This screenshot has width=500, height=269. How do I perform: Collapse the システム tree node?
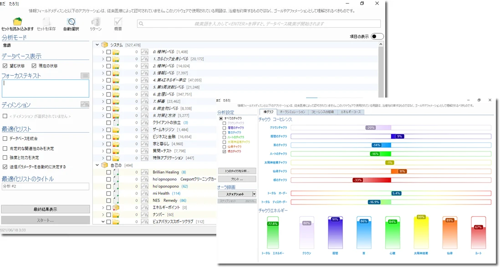click(x=97, y=45)
